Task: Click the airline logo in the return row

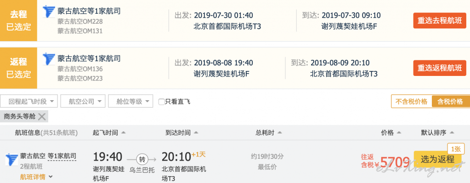Action: [x=49, y=59]
